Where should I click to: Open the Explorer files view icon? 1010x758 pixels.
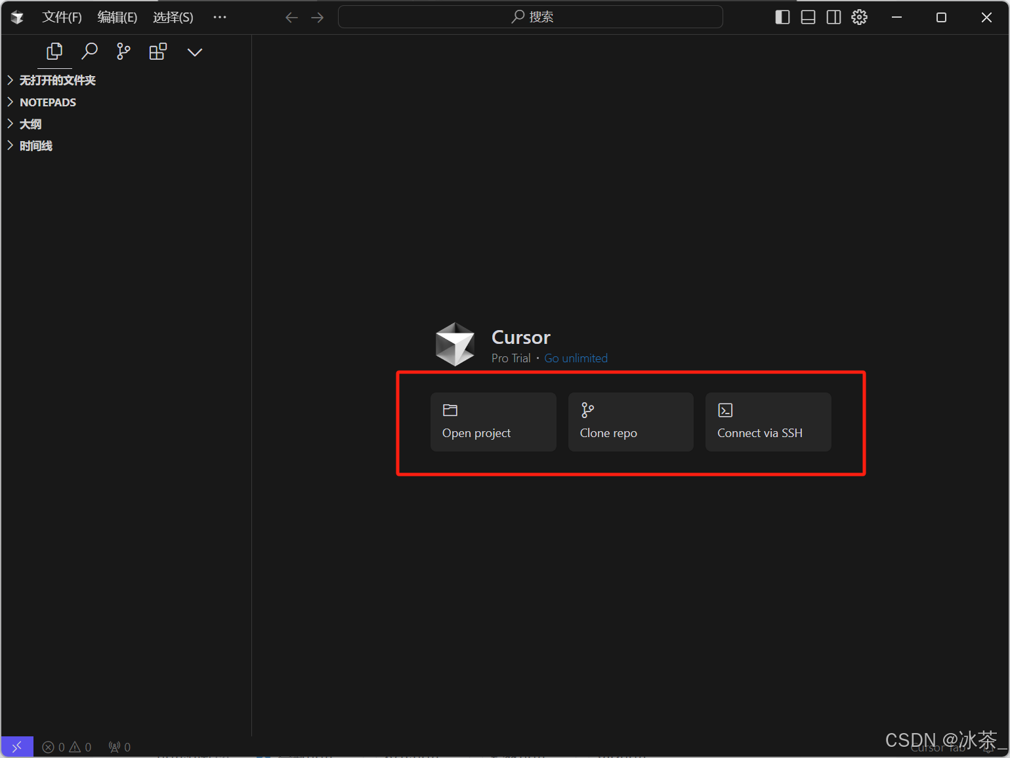click(x=54, y=51)
